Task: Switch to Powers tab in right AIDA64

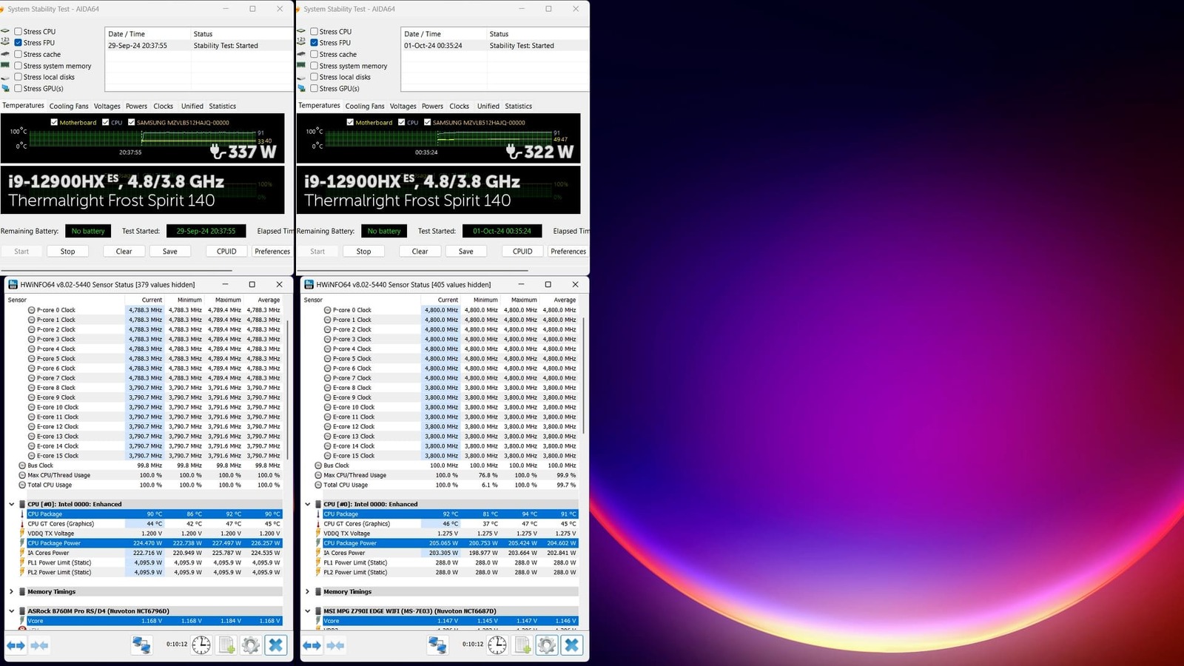Action: click(432, 106)
